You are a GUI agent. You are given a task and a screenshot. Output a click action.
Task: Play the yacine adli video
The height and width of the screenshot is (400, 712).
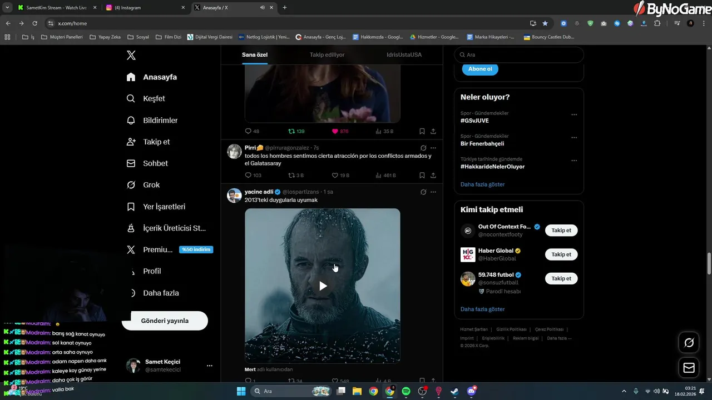[x=323, y=286]
